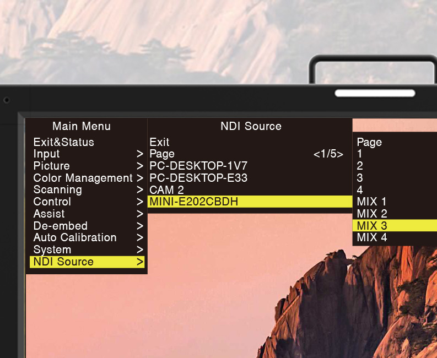Click Exit in NDI Source panel
The height and width of the screenshot is (358, 437).
160,142
